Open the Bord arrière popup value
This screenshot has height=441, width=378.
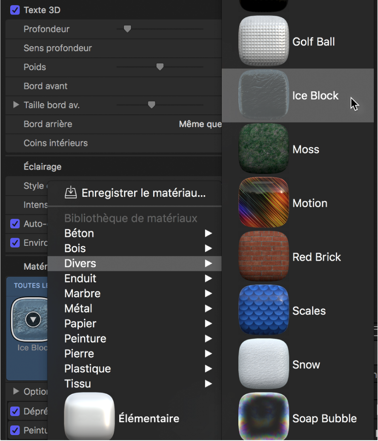[x=200, y=124]
